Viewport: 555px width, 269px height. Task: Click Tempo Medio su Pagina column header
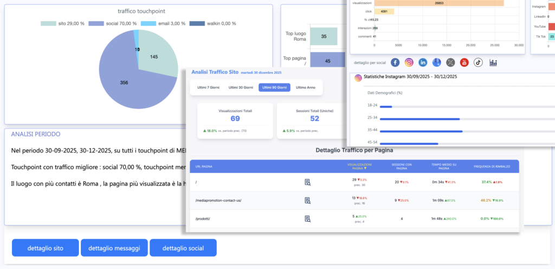coord(443,166)
